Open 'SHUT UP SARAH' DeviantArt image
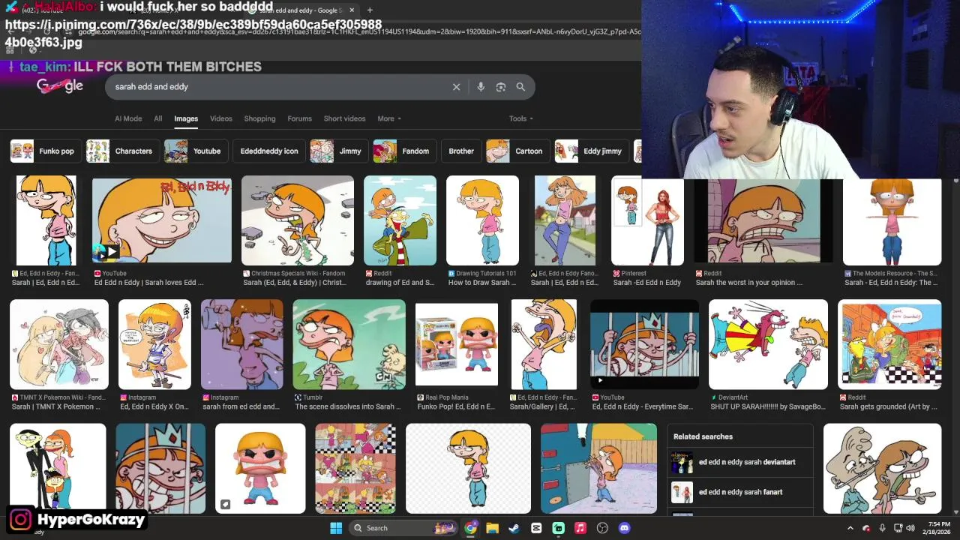Viewport: 960px width, 540px height. click(x=768, y=345)
